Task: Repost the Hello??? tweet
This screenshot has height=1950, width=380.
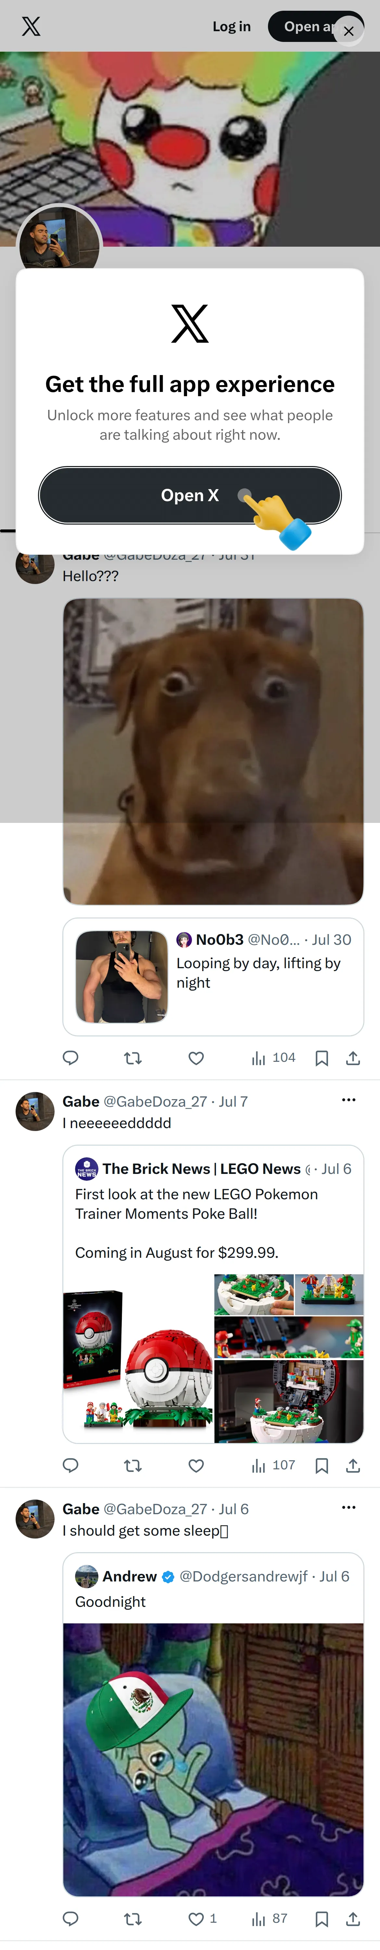Action: tap(133, 1058)
